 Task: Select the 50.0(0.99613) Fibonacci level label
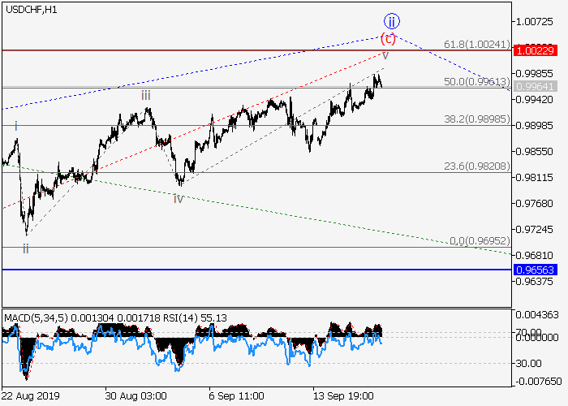tap(475, 82)
